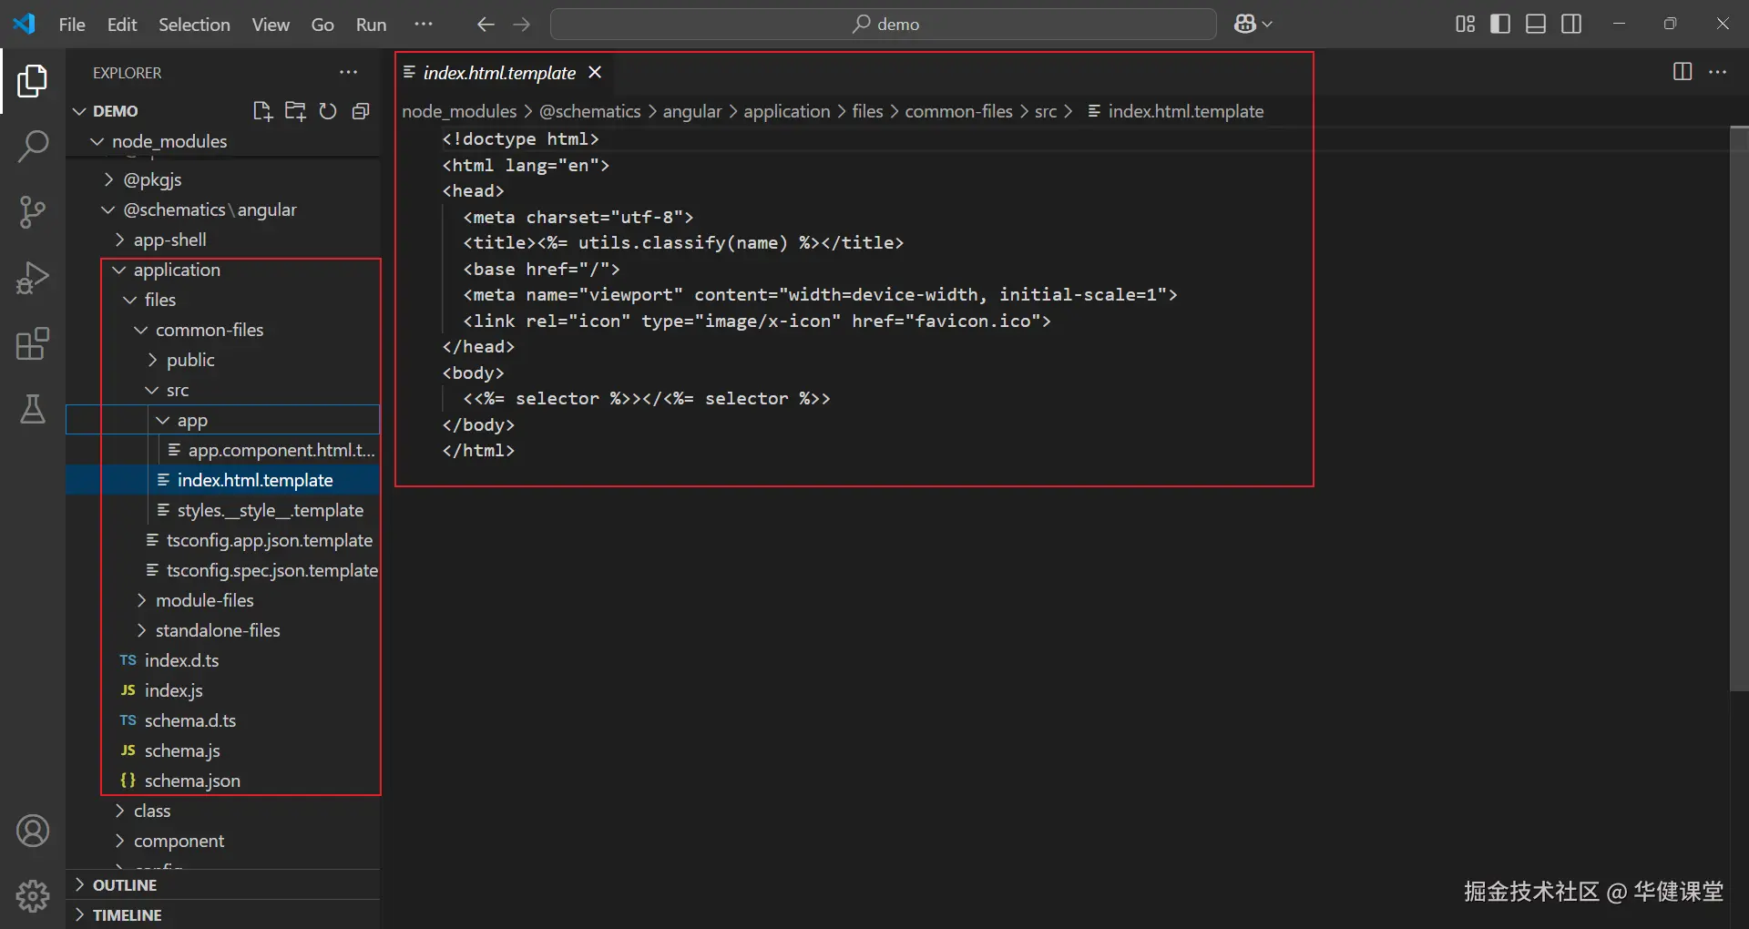Open the Testing flask view

(x=33, y=410)
